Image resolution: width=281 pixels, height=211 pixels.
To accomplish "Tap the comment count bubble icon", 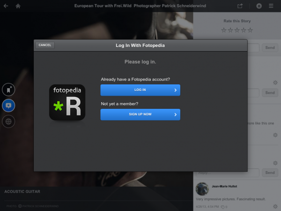I will (259, 6).
